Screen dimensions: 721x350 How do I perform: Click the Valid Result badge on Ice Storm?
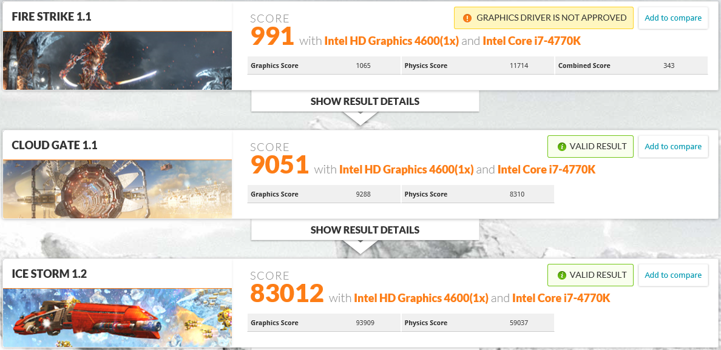[x=591, y=275]
